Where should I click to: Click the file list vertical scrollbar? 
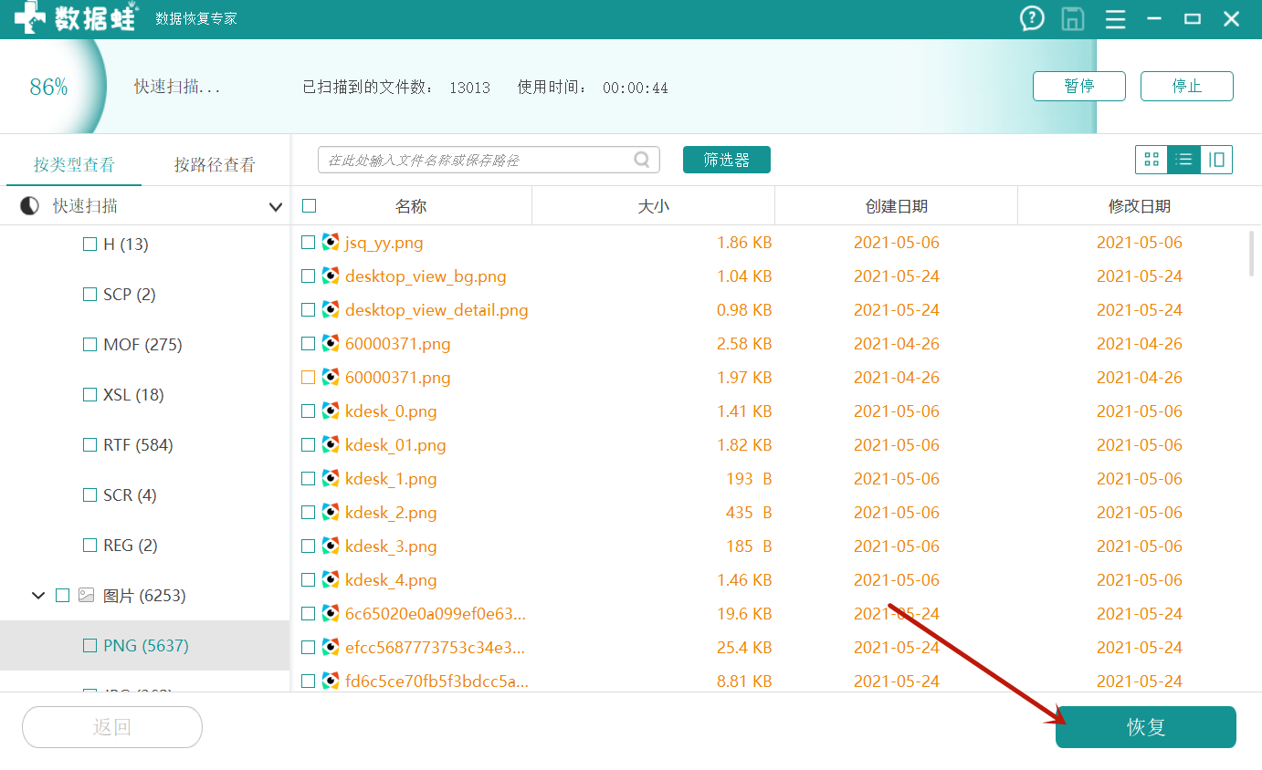click(x=1251, y=253)
